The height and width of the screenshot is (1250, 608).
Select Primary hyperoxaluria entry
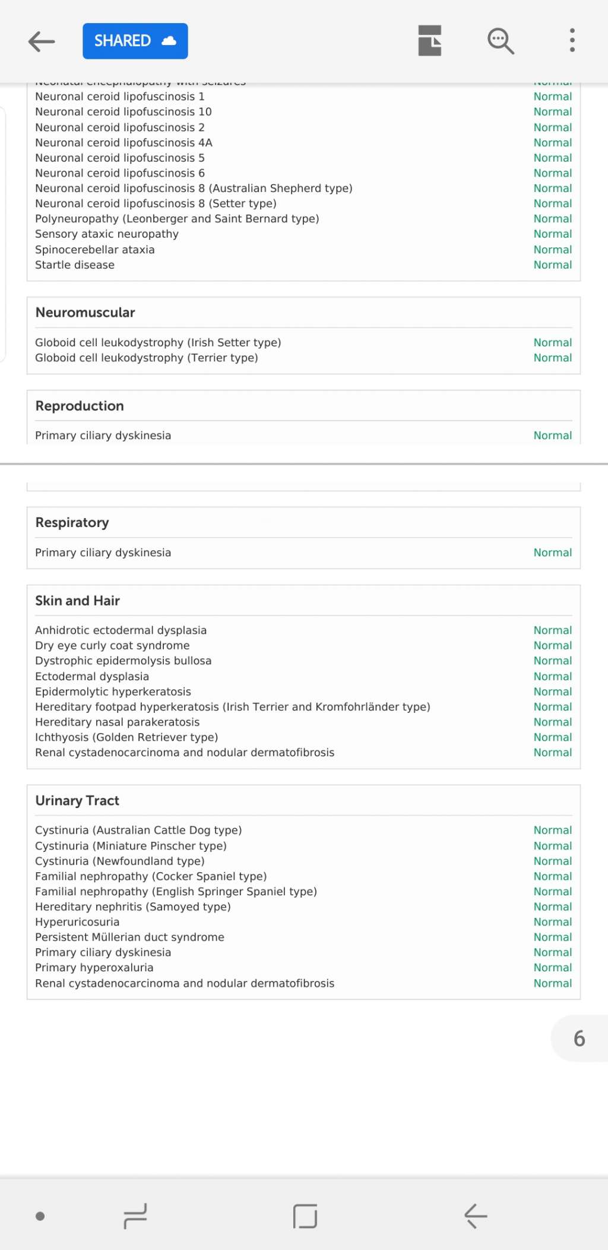(x=94, y=967)
